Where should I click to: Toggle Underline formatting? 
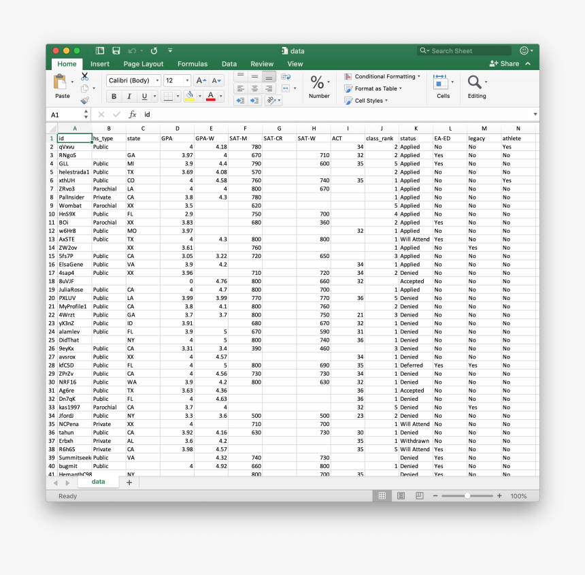click(x=144, y=96)
